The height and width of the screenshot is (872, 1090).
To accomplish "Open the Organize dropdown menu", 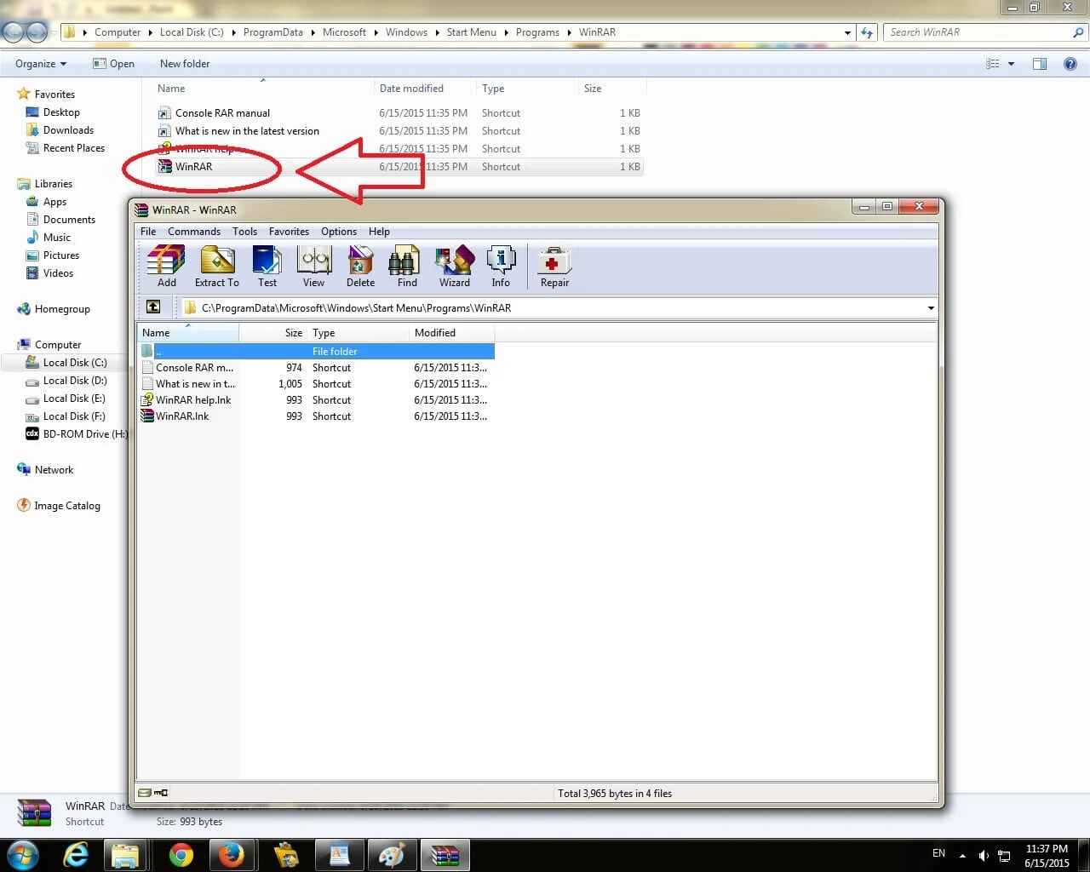I will click(40, 64).
